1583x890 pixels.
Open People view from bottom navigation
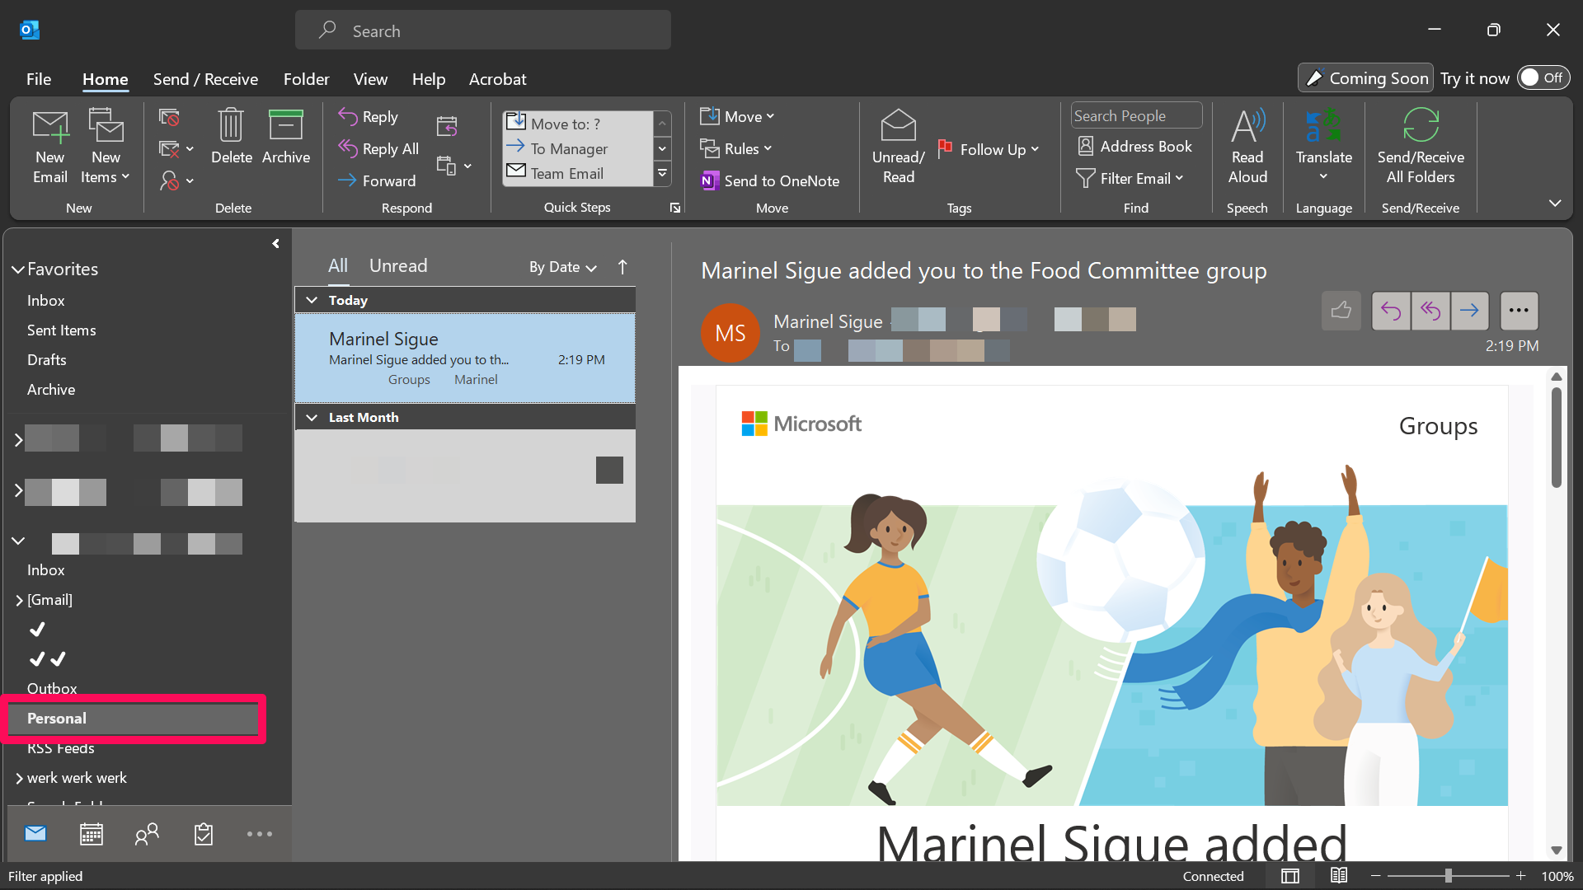pyautogui.click(x=147, y=834)
